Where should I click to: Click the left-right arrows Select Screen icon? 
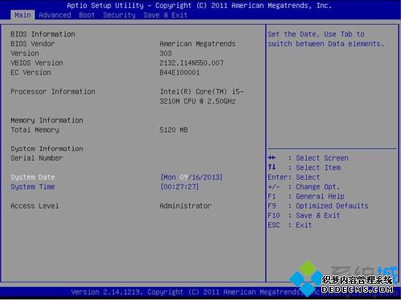coord(272,158)
